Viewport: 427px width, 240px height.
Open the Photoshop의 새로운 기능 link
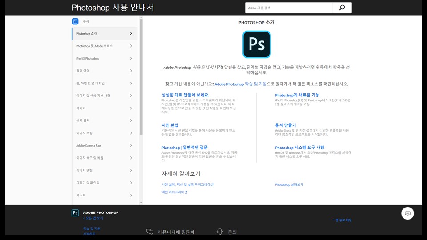pyautogui.click(x=297, y=95)
